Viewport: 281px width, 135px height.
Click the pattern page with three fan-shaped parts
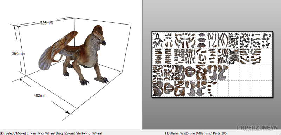202,40
